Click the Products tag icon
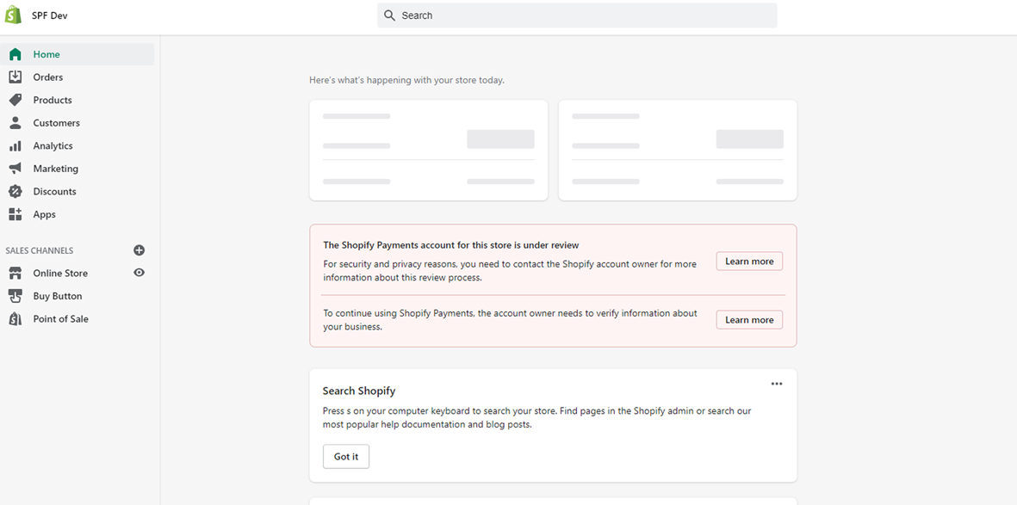 click(15, 100)
